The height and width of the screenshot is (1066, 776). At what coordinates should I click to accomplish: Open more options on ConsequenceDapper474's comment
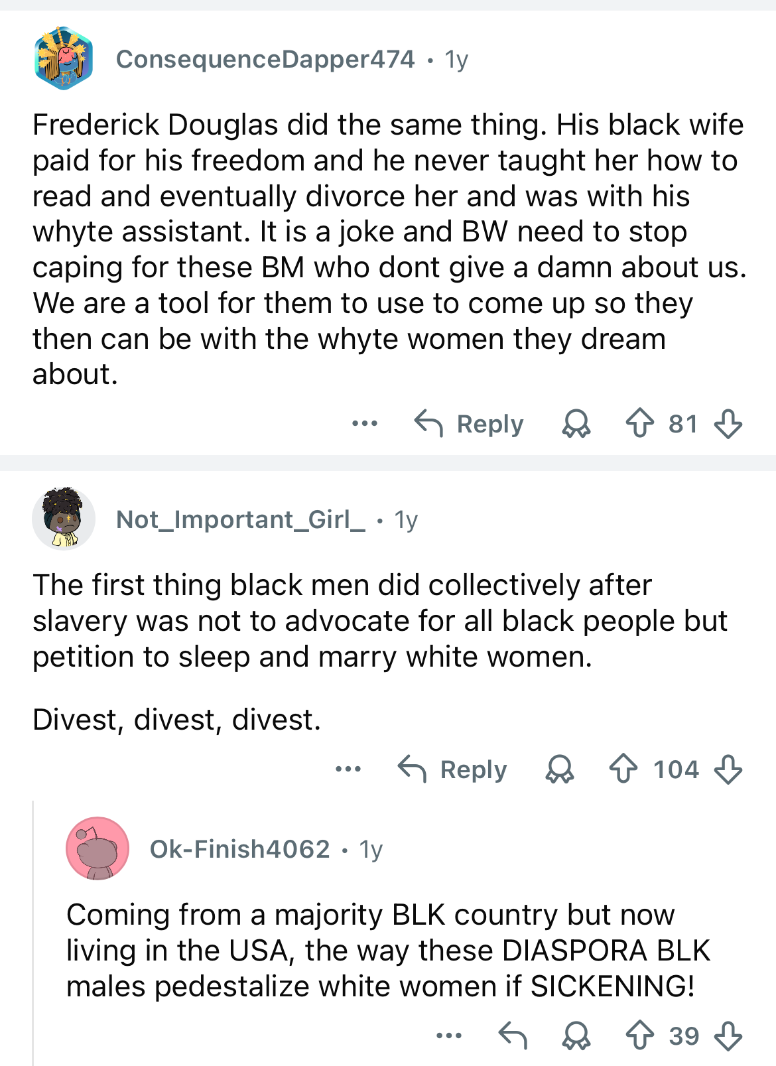tap(365, 423)
